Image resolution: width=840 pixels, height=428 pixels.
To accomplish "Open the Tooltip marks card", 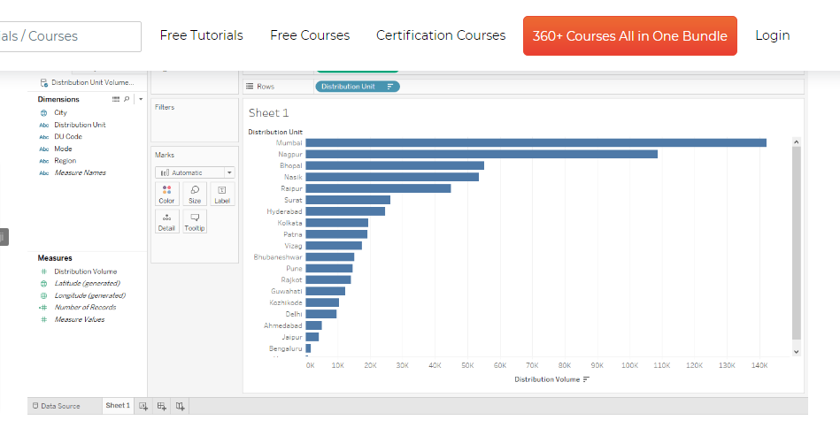I will click(x=195, y=221).
